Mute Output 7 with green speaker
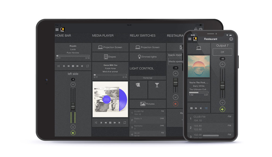272x157 pixels. pyautogui.click(x=222, y=109)
